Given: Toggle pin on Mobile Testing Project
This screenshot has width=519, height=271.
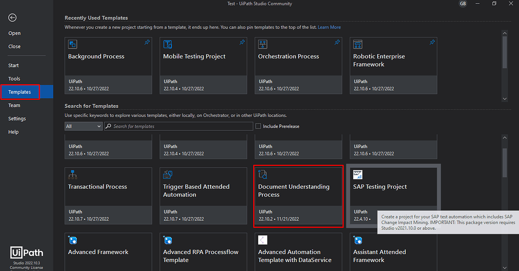Looking at the screenshot, I should [x=242, y=43].
